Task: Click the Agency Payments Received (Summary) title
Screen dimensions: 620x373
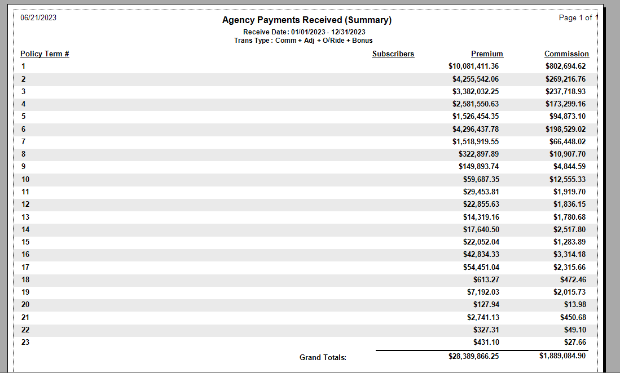Action: (x=307, y=20)
